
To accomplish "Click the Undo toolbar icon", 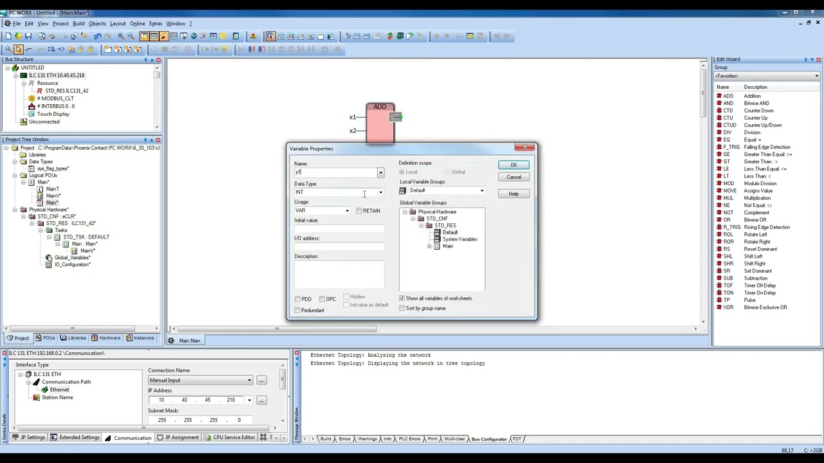I will (x=97, y=36).
